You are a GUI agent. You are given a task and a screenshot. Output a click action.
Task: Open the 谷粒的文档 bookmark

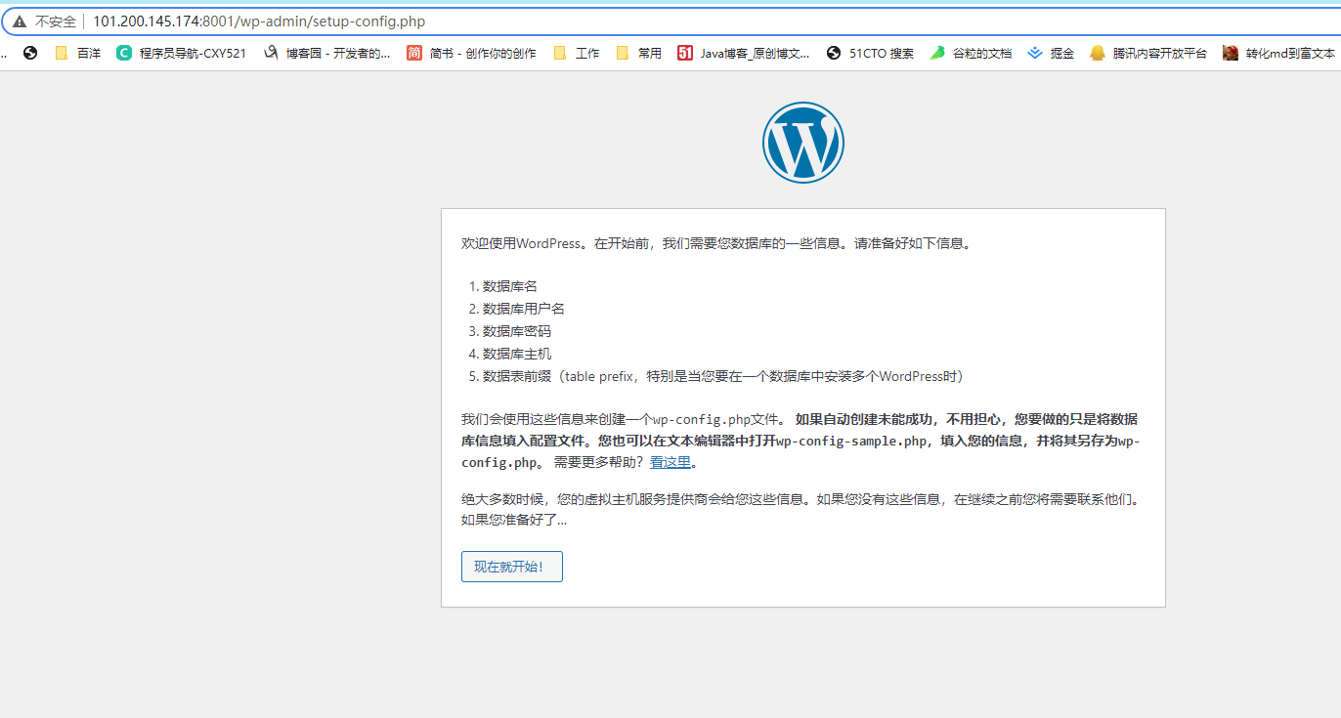click(971, 54)
